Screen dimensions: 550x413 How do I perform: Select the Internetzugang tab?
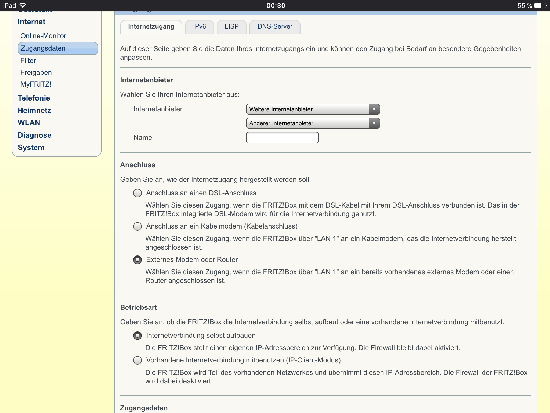pyautogui.click(x=151, y=26)
